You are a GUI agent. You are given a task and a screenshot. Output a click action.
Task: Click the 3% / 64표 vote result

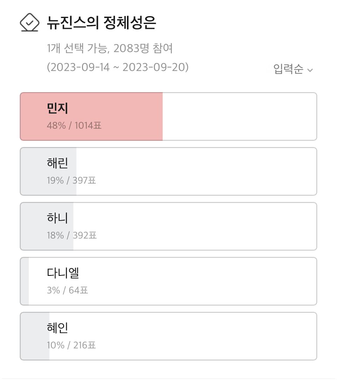[67, 290]
